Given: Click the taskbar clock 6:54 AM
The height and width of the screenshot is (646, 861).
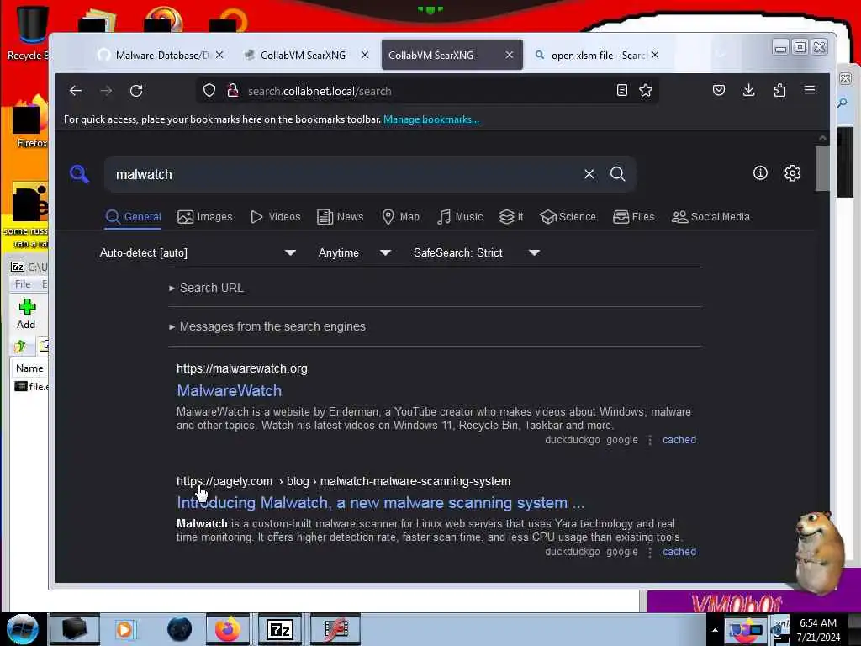Looking at the screenshot, I should point(818,623).
